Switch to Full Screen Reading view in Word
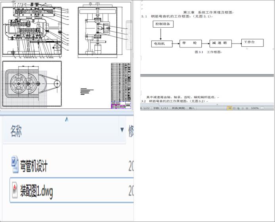 coord(234,108)
